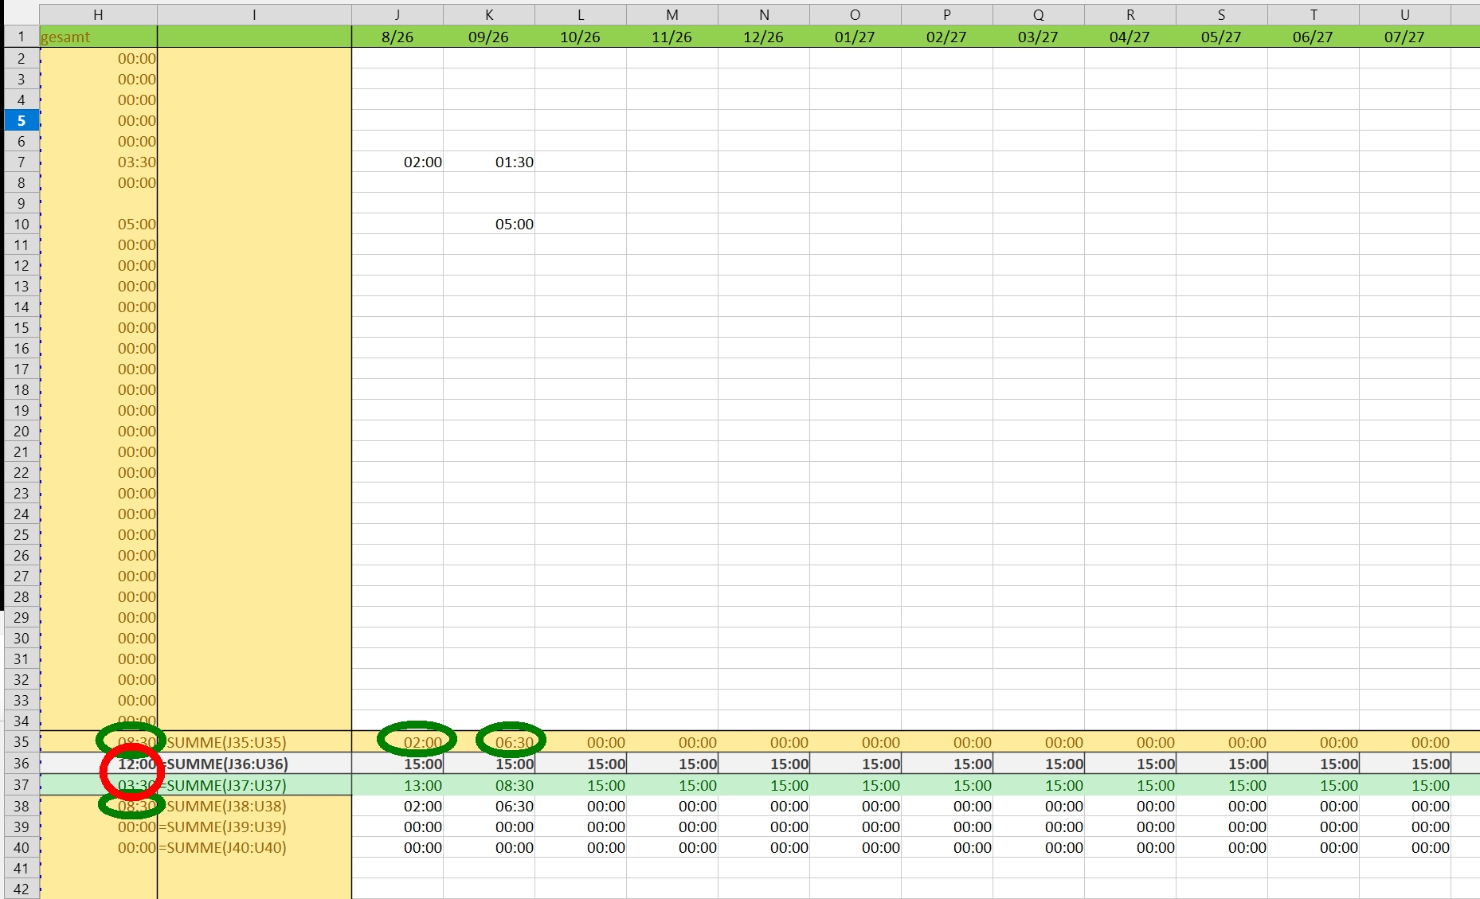The image size is (1480, 899).
Task: Select cell U36 showing 15:00
Action: 1405,764
